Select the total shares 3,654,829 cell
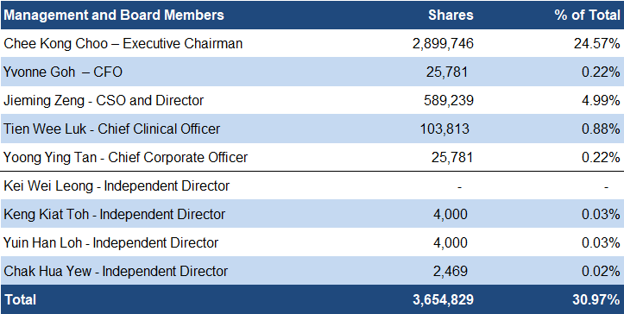This screenshot has height=314, width=624. click(443, 299)
